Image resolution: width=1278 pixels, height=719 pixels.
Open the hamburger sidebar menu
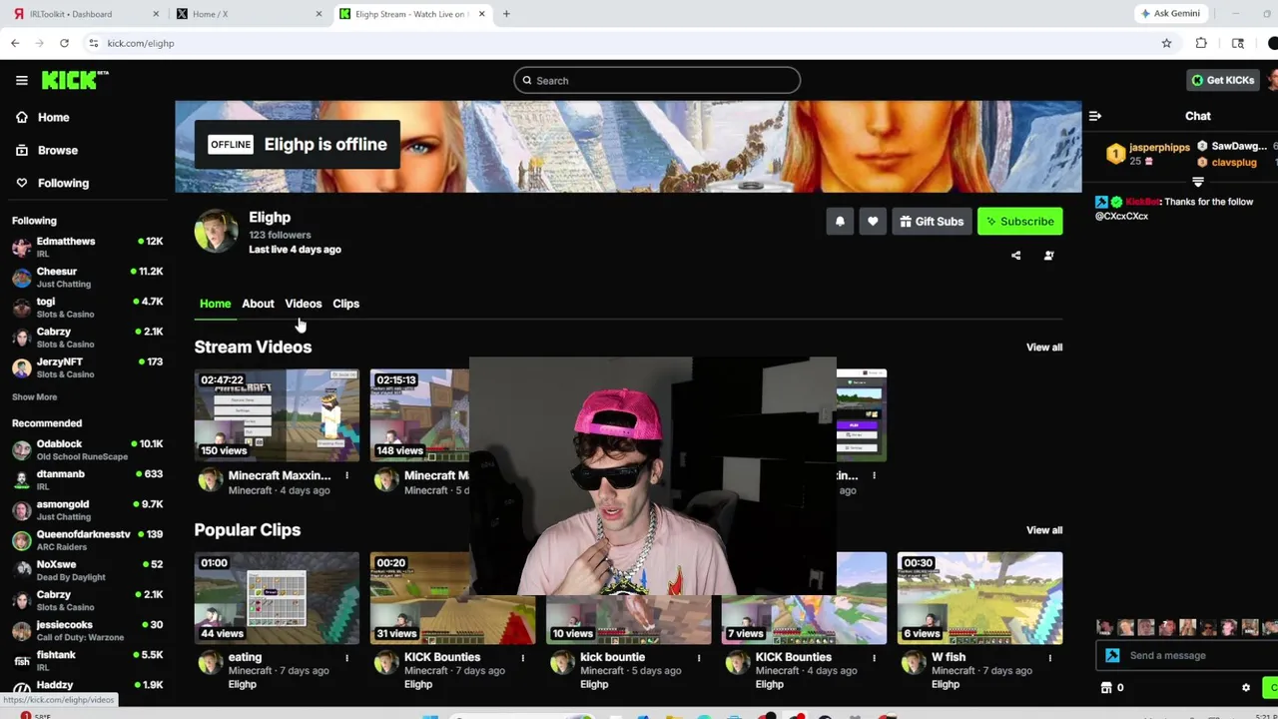point(21,80)
